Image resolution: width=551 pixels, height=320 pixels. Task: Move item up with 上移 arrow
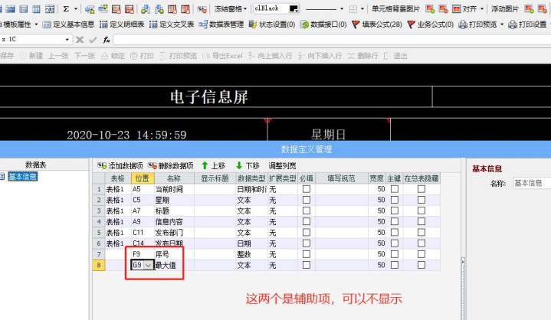pyautogui.click(x=213, y=165)
